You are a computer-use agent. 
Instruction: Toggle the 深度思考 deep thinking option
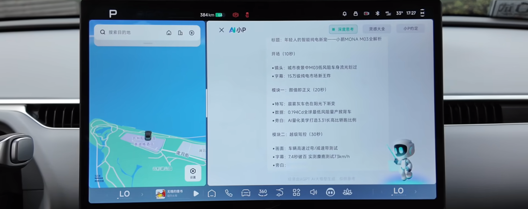pos(343,29)
